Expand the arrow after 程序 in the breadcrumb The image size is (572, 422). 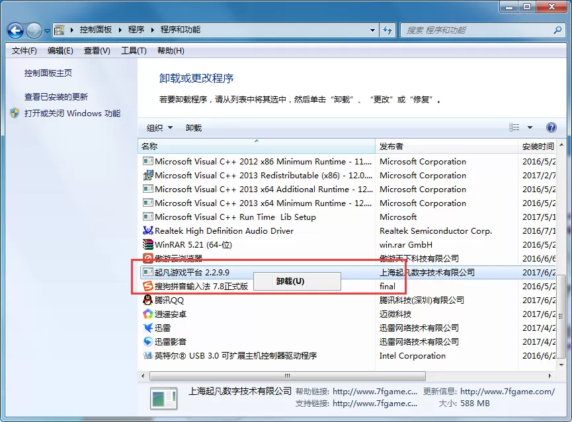click(x=153, y=30)
